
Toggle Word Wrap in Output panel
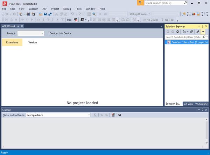pos(119,115)
